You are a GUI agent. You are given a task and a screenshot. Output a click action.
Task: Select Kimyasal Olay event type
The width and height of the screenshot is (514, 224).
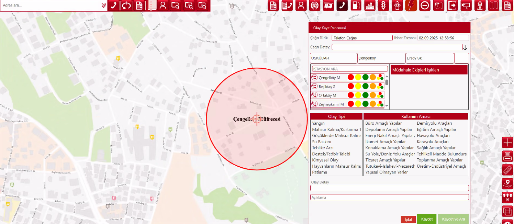pyautogui.click(x=325, y=160)
